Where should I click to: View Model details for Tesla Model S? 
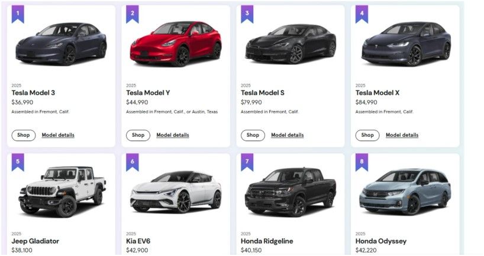[x=288, y=135]
